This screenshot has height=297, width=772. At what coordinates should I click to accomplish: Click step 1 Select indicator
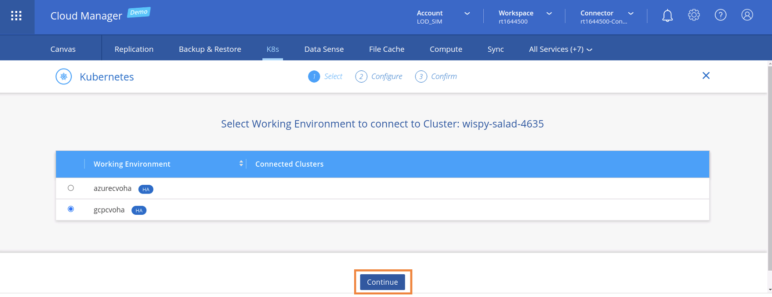(325, 76)
